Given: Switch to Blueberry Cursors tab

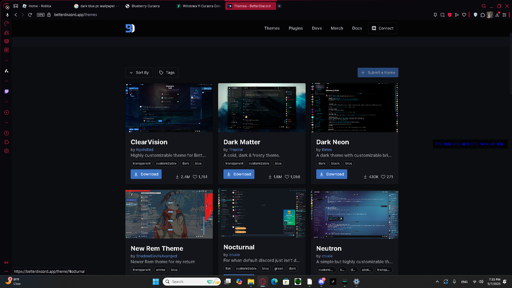Looking at the screenshot, I should [145, 6].
